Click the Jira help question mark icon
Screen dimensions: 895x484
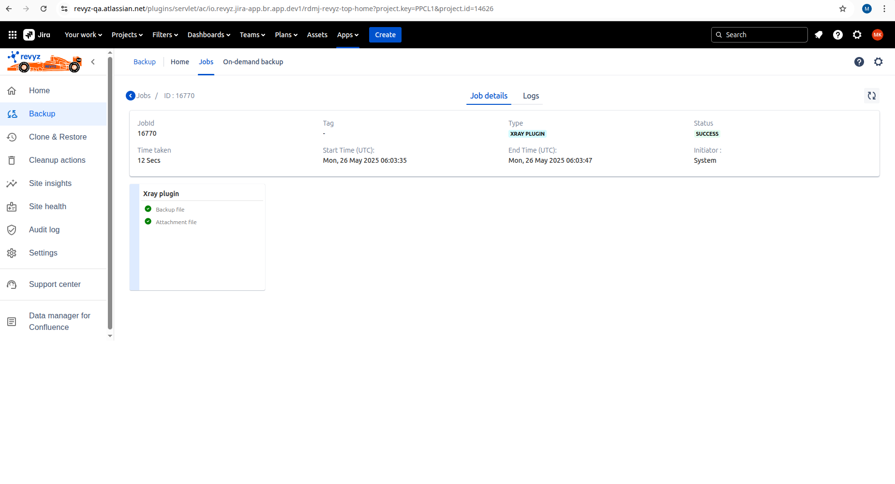point(838,35)
